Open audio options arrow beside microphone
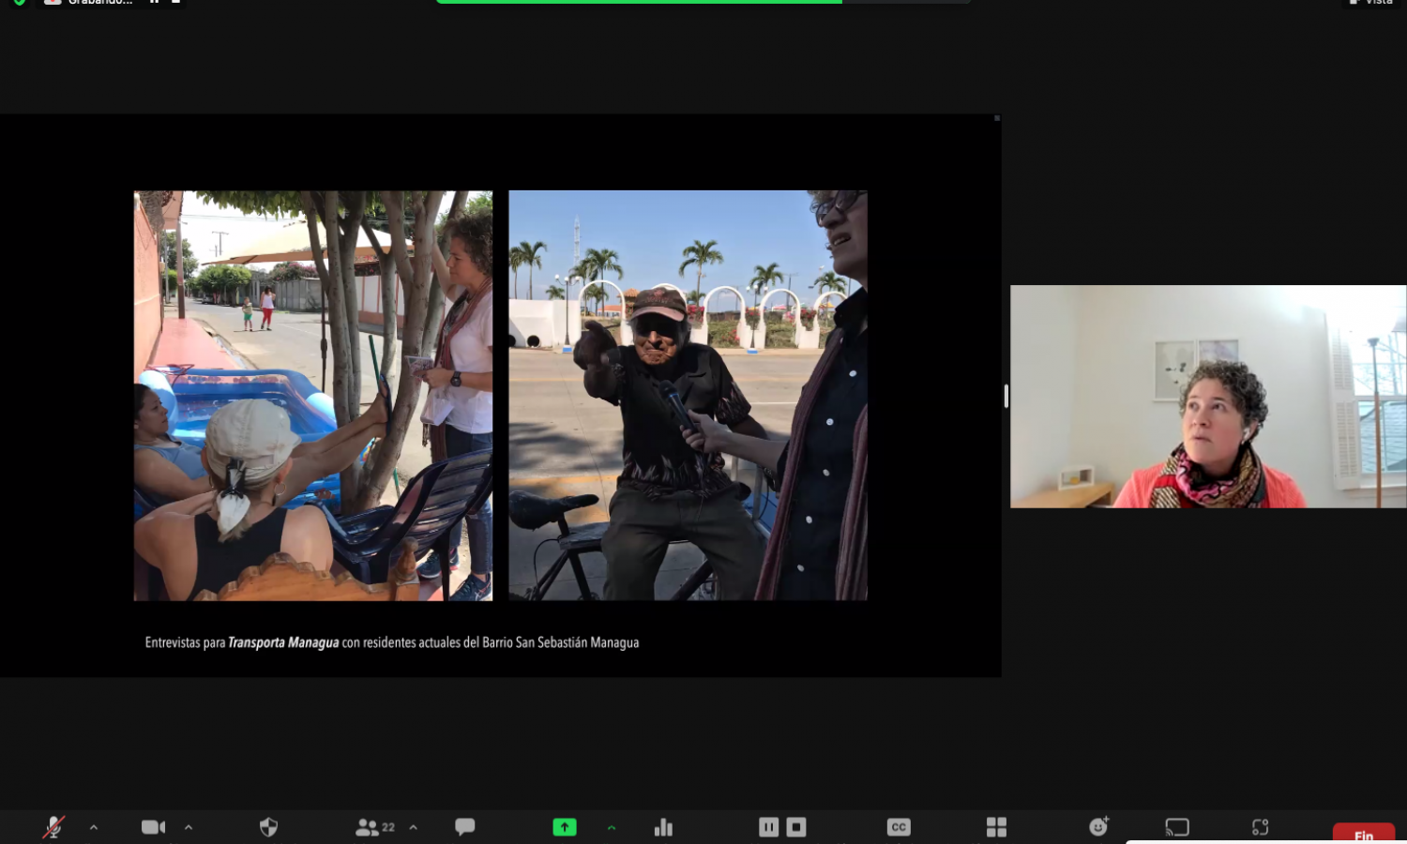The image size is (1407, 844). tap(94, 826)
